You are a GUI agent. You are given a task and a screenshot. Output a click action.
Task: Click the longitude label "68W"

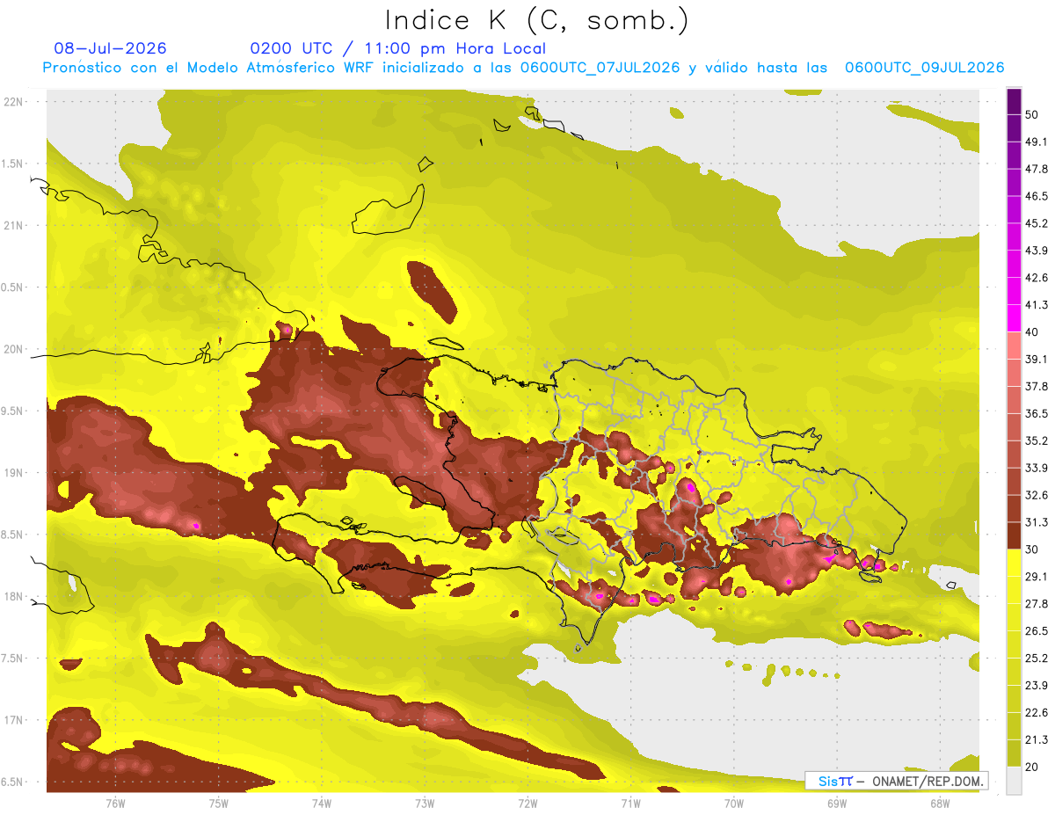coord(940,804)
